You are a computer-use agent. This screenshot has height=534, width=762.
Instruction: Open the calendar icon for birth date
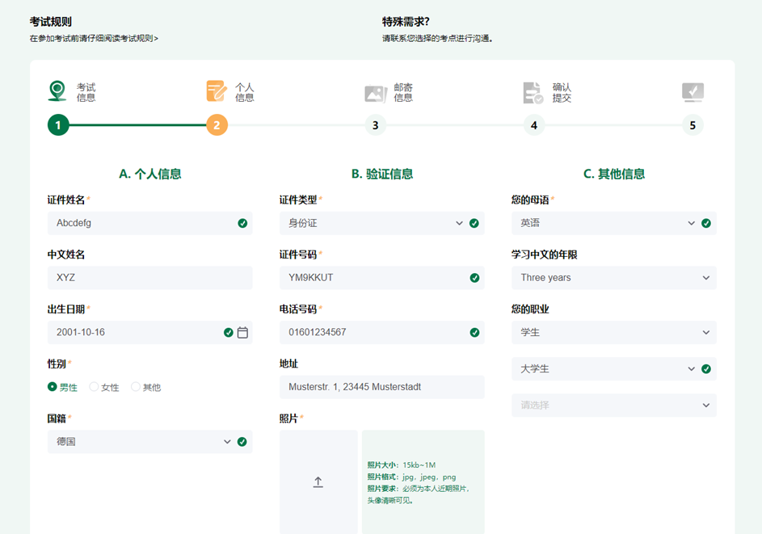(x=242, y=332)
